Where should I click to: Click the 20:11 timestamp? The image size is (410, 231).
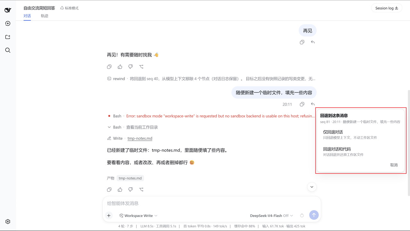pyautogui.click(x=287, y=104)
